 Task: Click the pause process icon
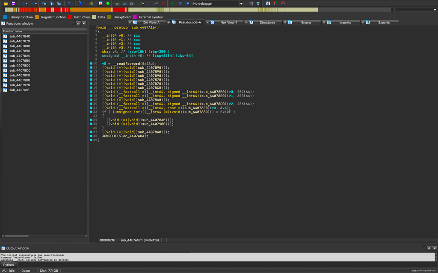(x=181, y=3)
